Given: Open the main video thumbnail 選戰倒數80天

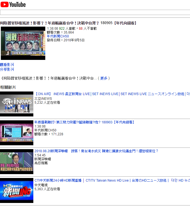Looking at the screenshot, I should coord(23,43).
